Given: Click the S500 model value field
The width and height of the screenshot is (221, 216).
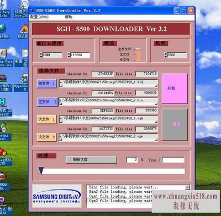Looking at the screenshot, I should click(177, 55).
